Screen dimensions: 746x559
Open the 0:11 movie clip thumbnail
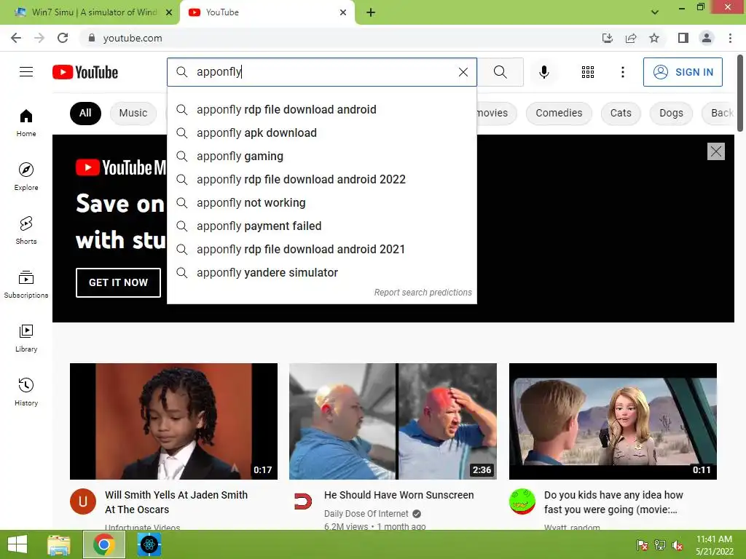(613, 421)
